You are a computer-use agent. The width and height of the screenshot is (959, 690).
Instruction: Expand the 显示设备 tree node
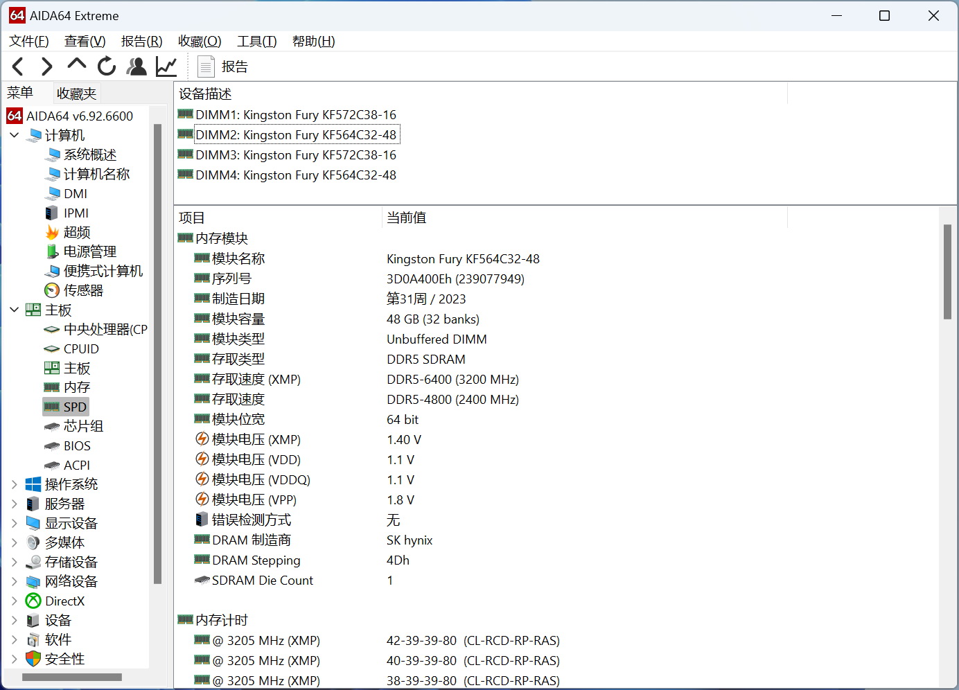pos(15,523)
